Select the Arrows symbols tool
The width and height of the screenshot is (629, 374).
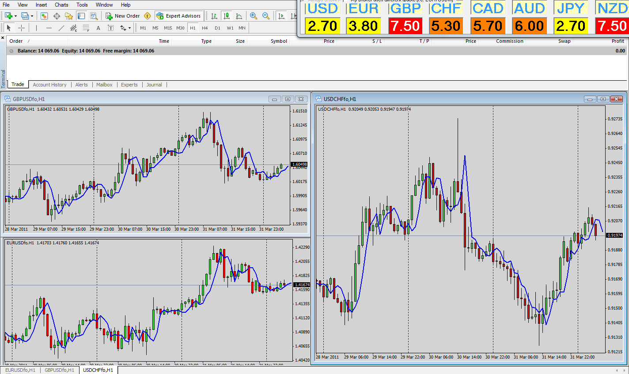(123, 28)
